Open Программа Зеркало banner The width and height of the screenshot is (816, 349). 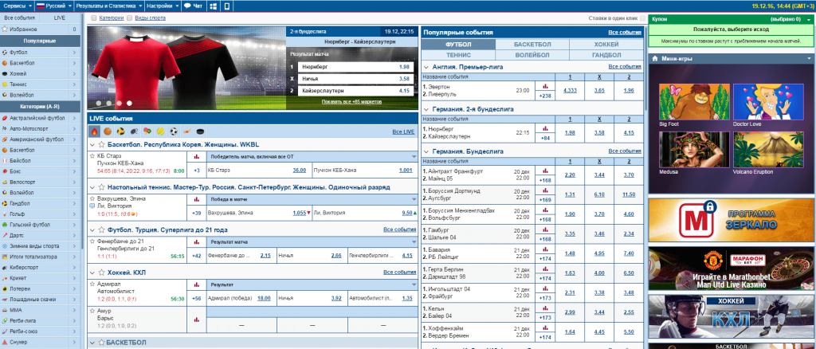[731, 219]
